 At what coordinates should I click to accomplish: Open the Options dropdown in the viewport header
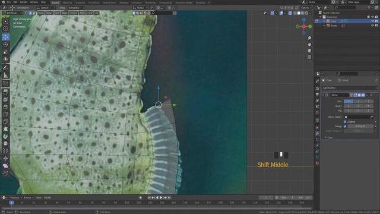tap(306, 8)
